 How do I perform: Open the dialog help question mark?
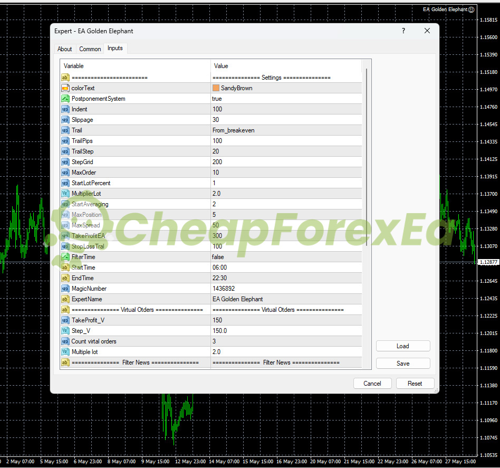[x=403, y=31]
